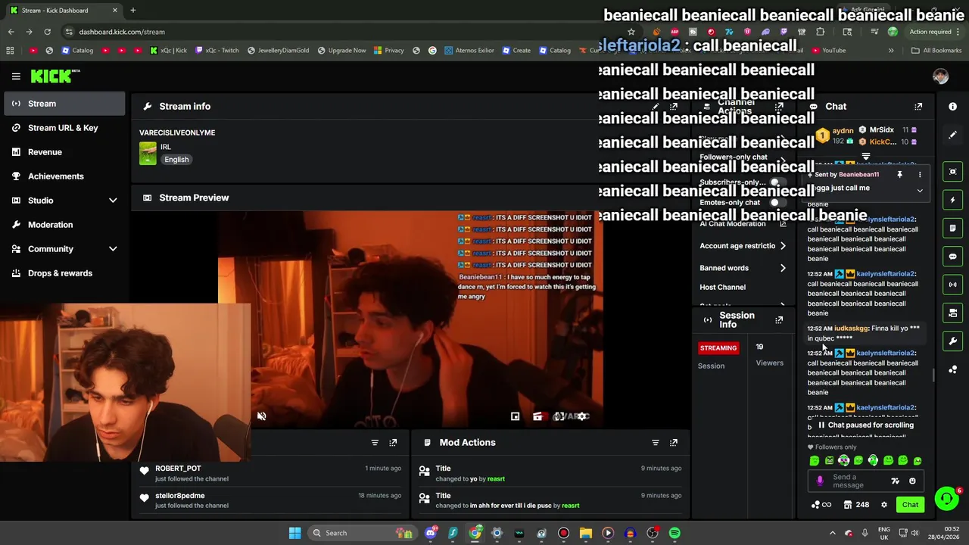Open Stream URL & Key page

point(64,128)
